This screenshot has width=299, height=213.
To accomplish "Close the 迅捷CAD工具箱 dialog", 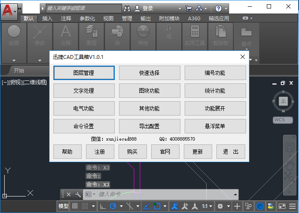I will 243,57.
